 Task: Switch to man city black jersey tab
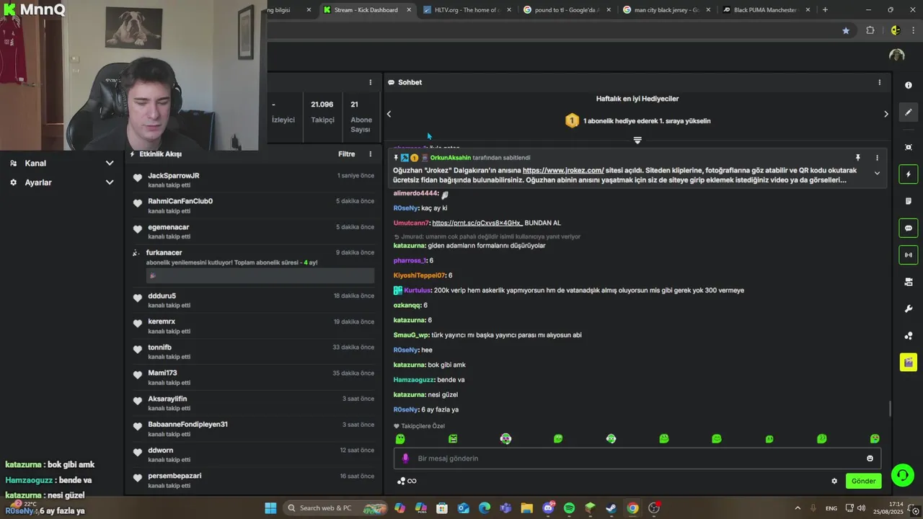[666, 10]
